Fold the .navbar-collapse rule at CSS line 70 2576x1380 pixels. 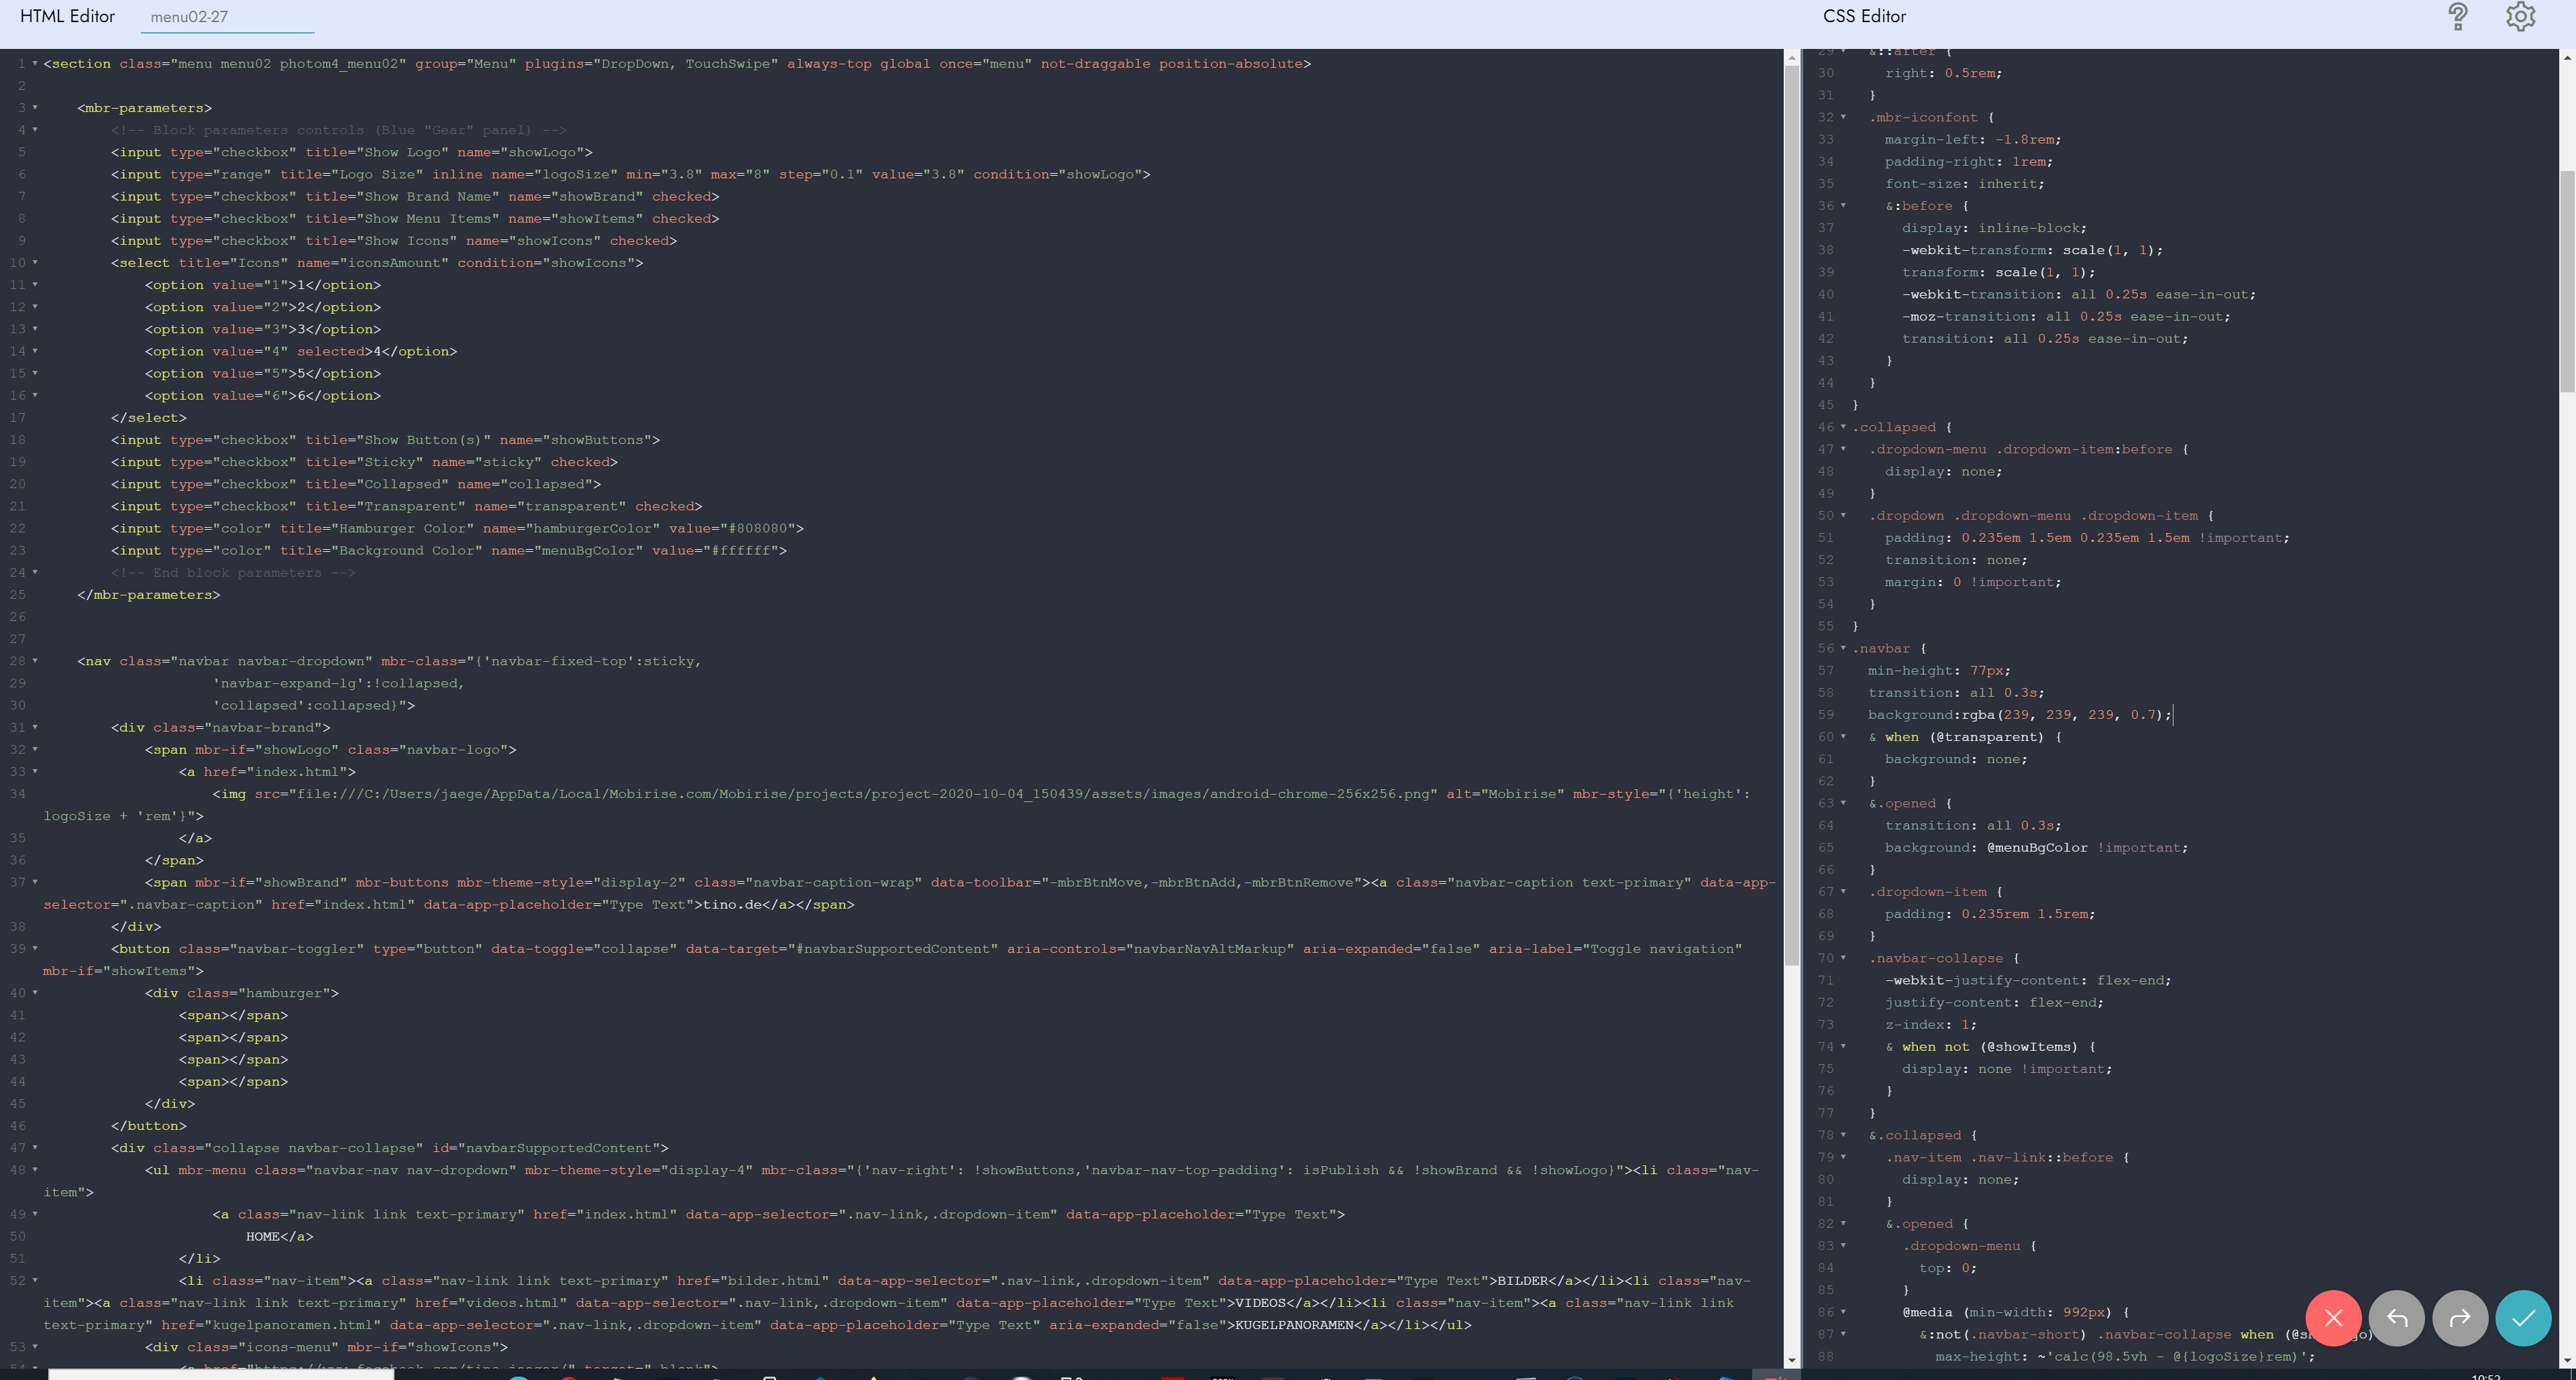tap(1843, 958)
